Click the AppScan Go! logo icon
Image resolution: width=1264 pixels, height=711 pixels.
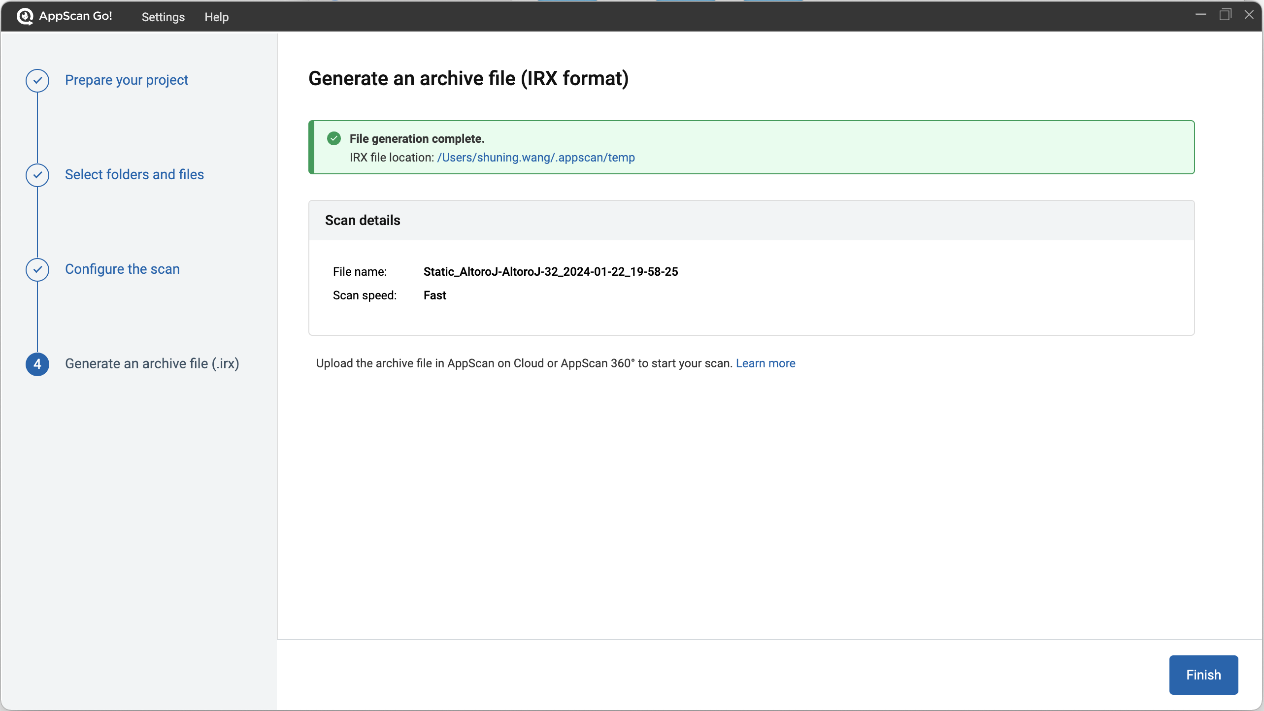point(25,16)
